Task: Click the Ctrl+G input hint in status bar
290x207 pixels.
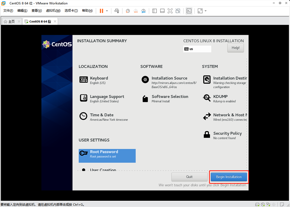Action: coord(42,205)
